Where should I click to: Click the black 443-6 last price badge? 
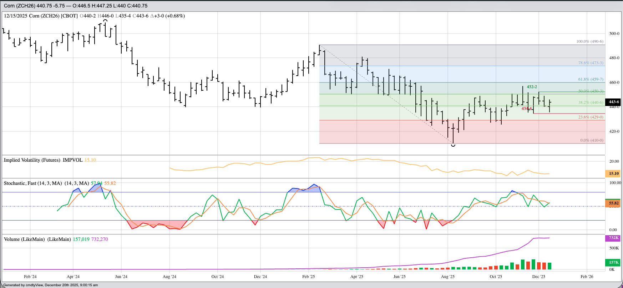click(614, 102)
